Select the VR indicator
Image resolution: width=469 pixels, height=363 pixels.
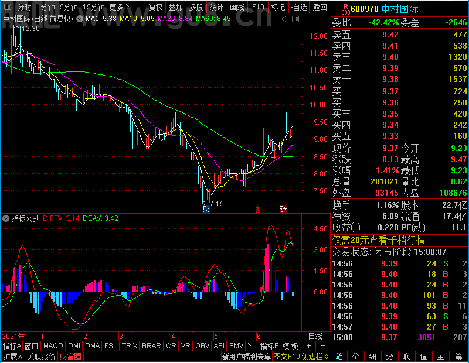pos(185,346)
